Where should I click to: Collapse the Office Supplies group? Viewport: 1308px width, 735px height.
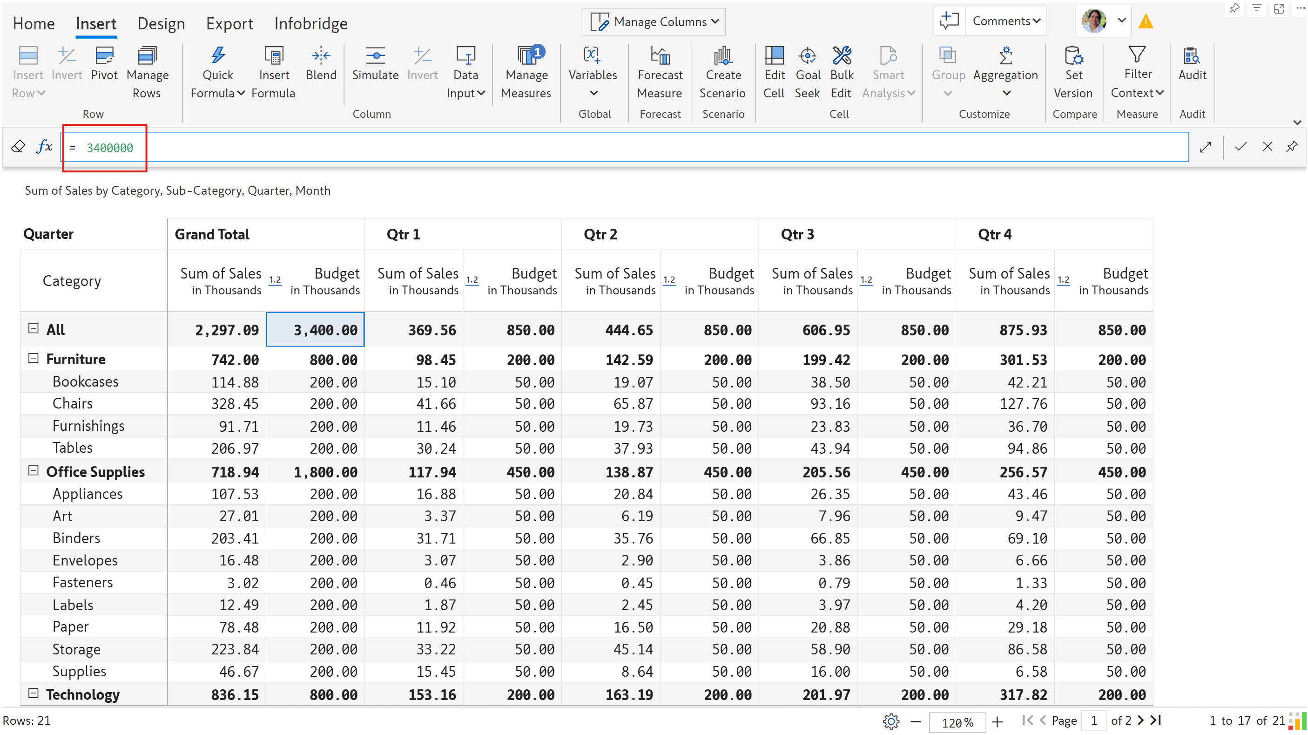34,471
